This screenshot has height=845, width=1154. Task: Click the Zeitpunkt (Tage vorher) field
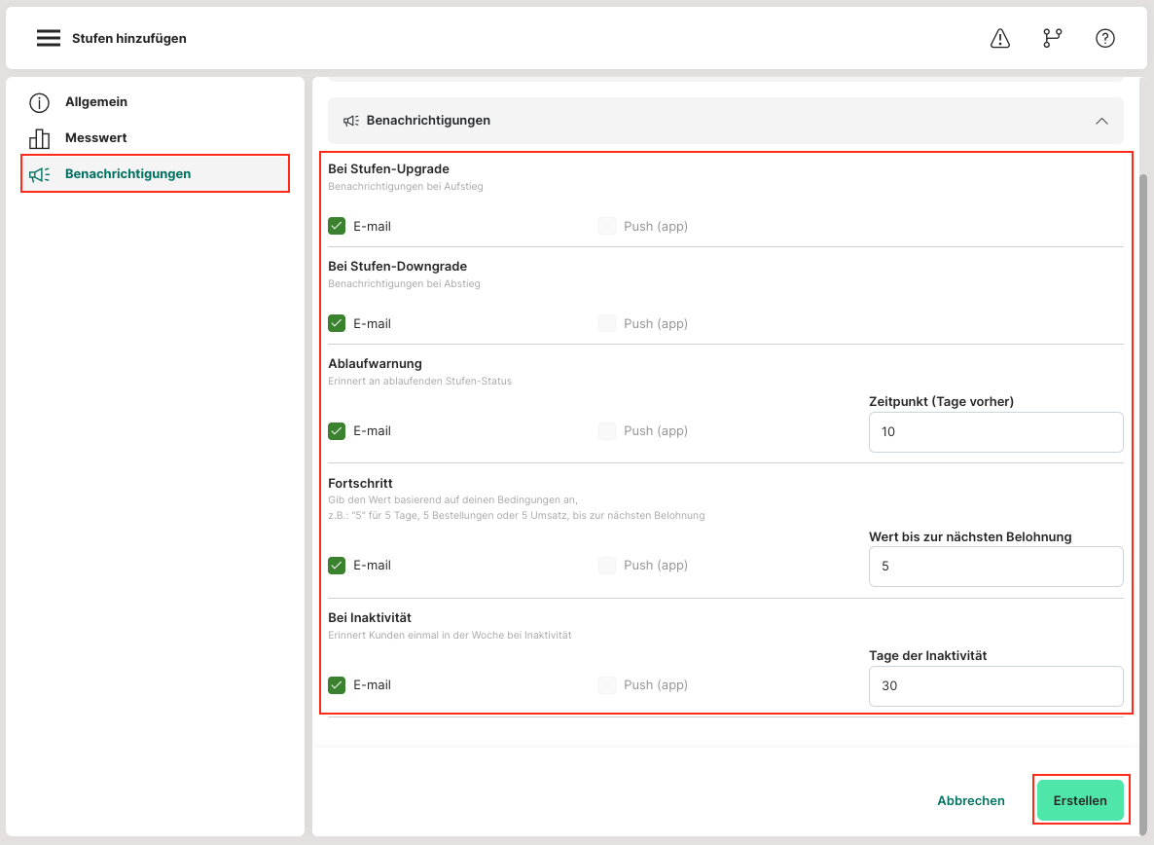995,432
